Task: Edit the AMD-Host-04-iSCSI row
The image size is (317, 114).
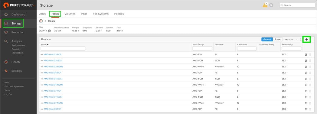Action: coord(306,79)
